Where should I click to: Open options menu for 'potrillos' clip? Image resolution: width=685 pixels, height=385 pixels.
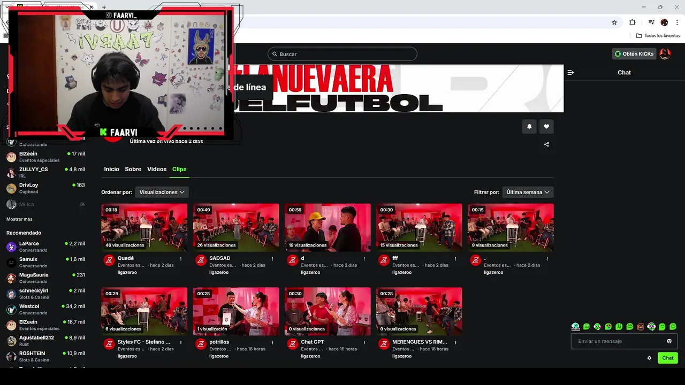point(272,343)
